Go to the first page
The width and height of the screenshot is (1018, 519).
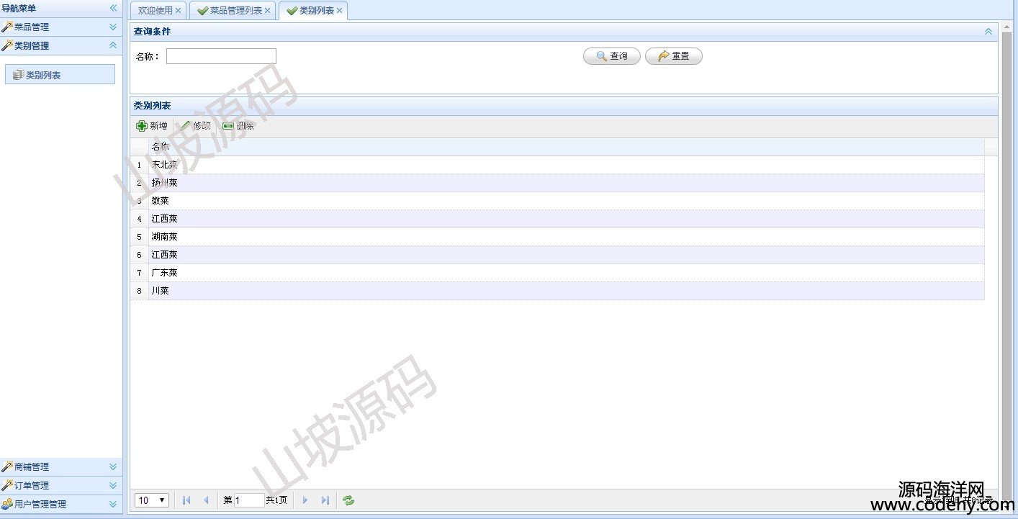(x=186, y=500)
